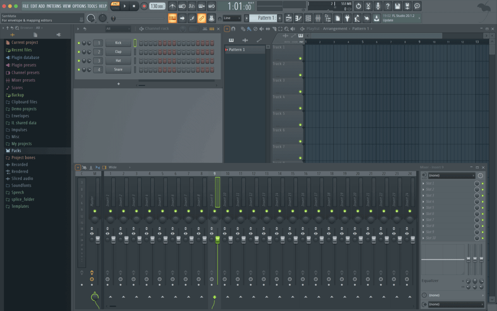The width and height of the screenshot is (497, 311).
Task: Toggle the Track 1 mute LED in the playlist
Action: pyautogui.click(x=300, y=58)
